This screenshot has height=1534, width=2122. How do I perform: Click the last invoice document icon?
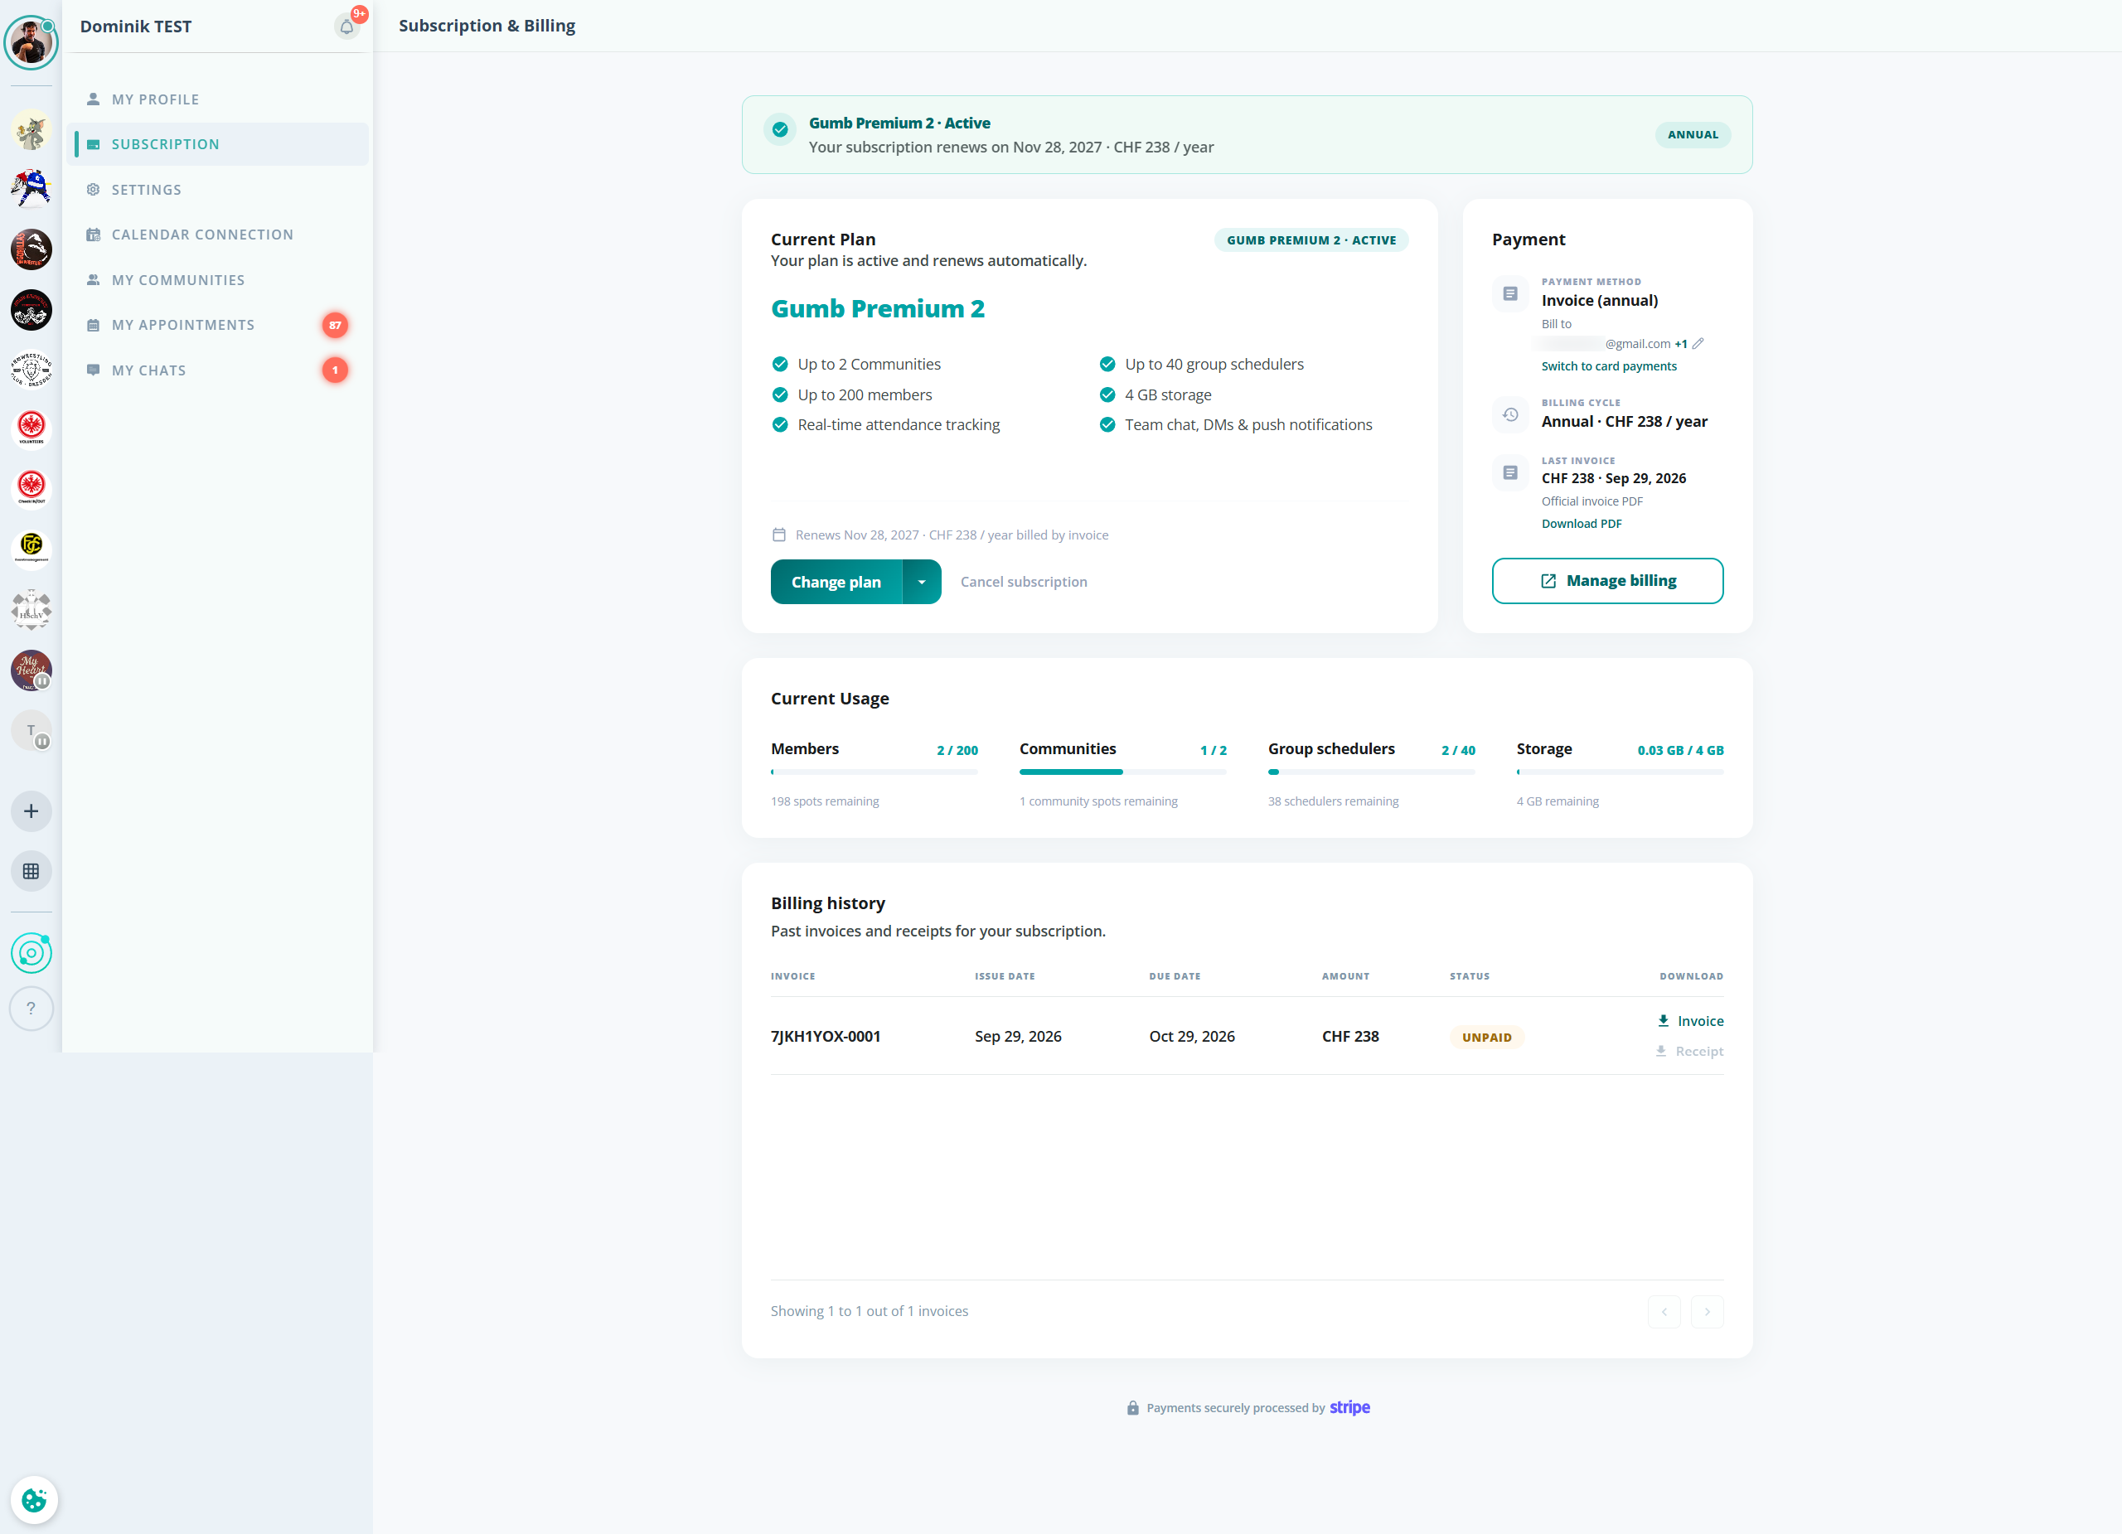click(x=1510, y=472)
